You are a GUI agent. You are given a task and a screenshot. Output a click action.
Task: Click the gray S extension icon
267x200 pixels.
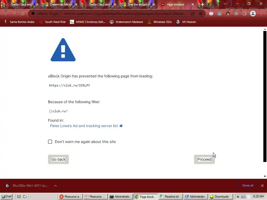pos(220,14)
